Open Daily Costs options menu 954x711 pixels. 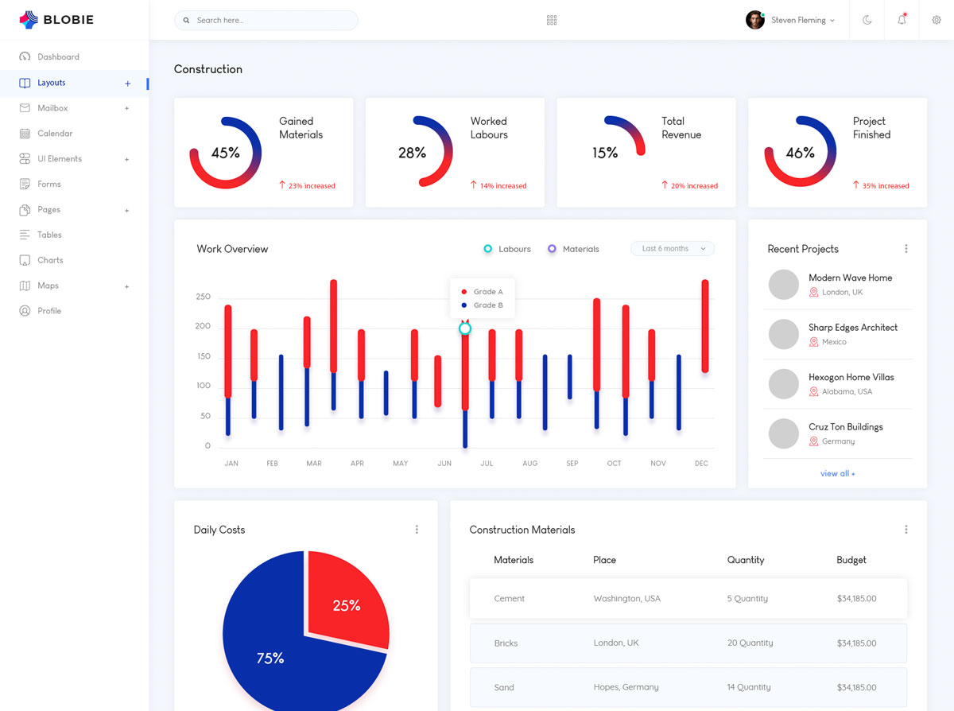(x=417, y=530)
